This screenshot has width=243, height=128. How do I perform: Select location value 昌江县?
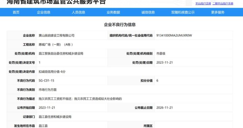coord(43,126)
